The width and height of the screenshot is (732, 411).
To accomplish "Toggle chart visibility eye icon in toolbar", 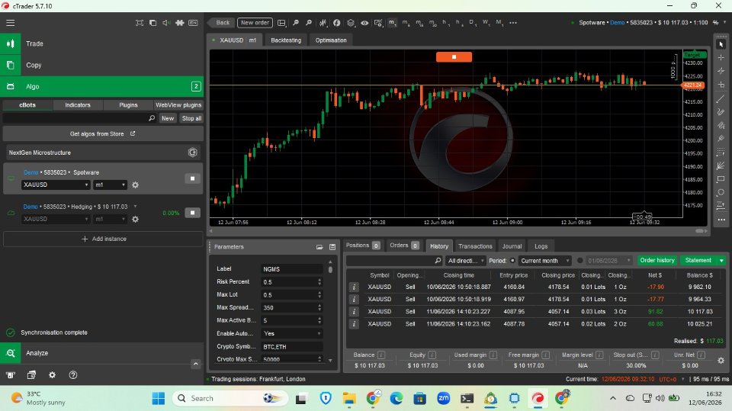I will tap(364, 22).
